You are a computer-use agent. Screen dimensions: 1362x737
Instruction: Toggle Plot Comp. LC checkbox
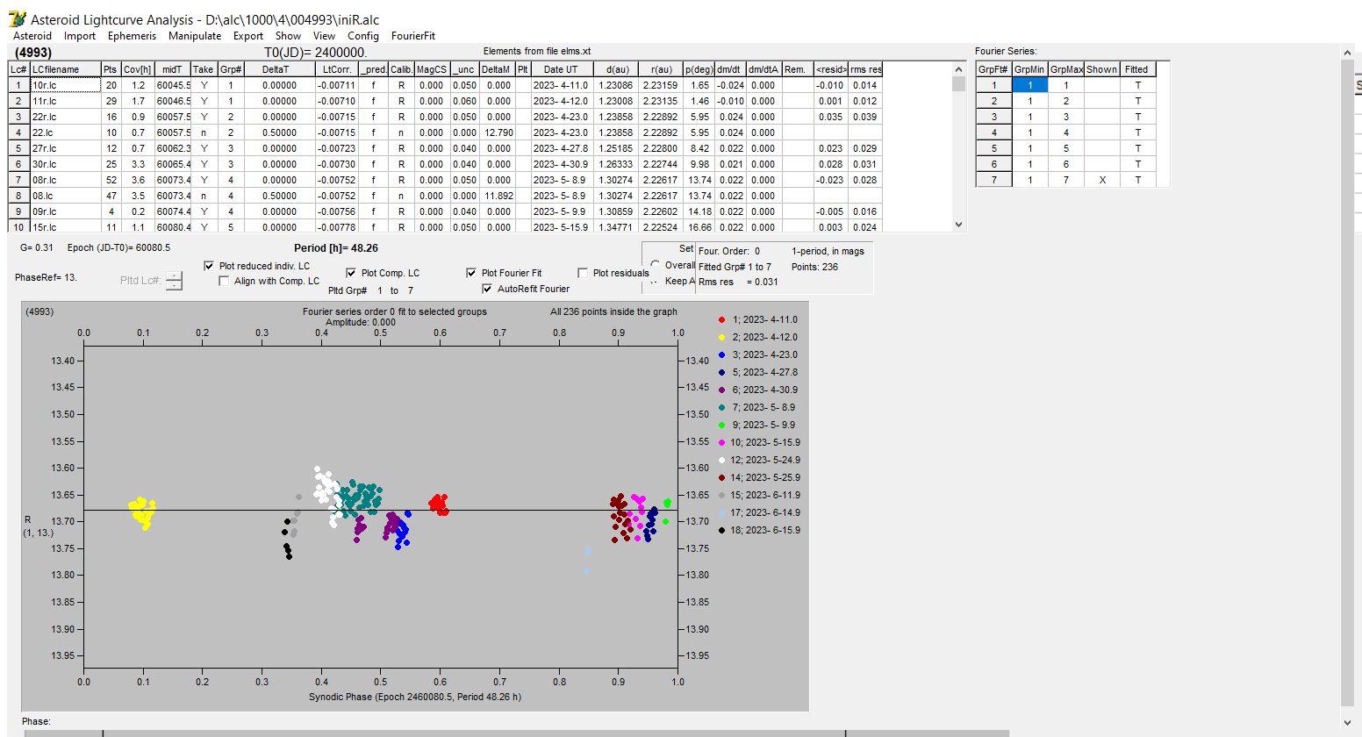point(351,273)
